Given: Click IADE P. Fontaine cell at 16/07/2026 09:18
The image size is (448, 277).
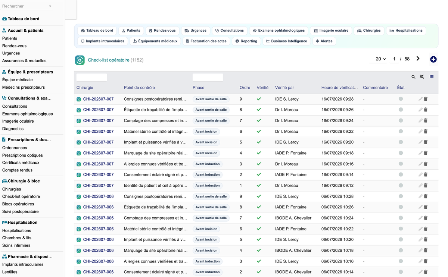Looking at the screenshot, I should 291,153.
